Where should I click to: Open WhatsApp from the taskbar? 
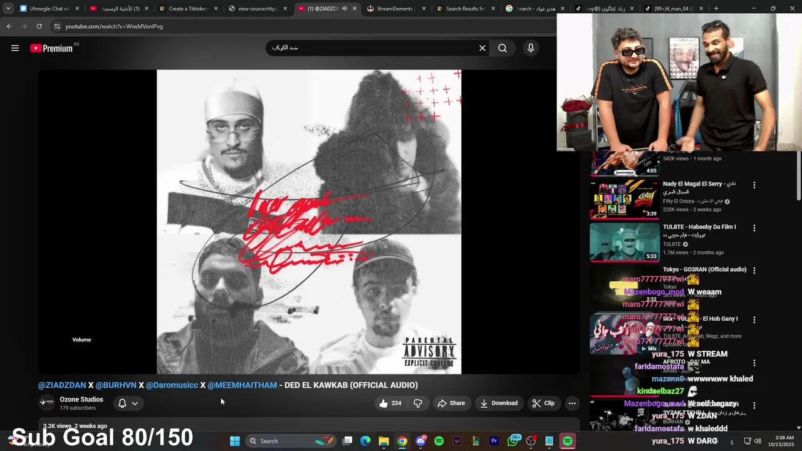coord(513,441)
